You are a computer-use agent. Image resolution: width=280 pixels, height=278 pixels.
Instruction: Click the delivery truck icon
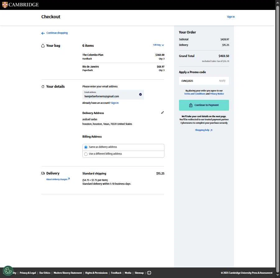(x=43, y=173)
